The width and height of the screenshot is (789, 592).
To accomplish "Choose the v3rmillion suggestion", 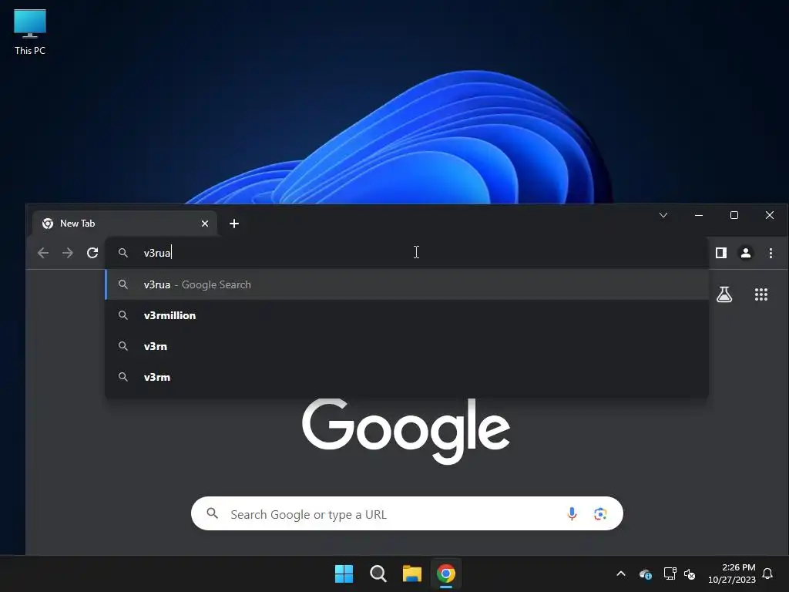I will 407,315.
